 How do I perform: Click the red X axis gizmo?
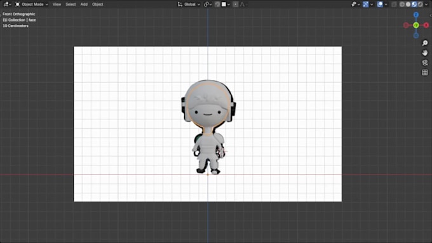[426, 25]
